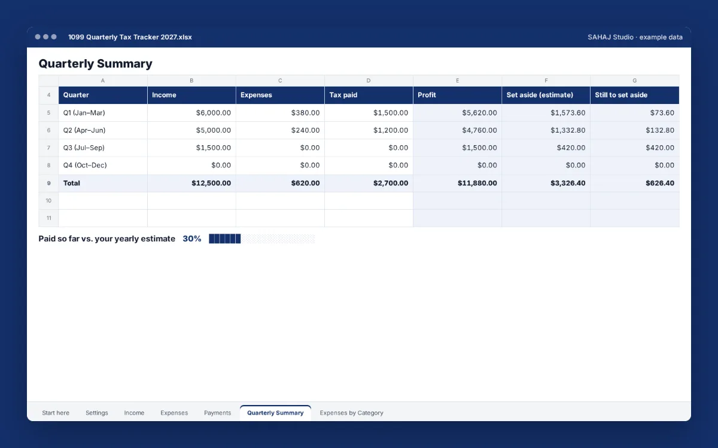Select column B header
The height and width of the screenshot is (448, 718).
pyautogui.click(x=191, y=81)
